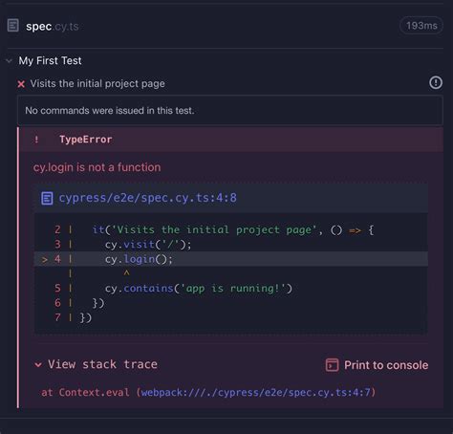Viewport: 453px width, 434px height.
Task: Click the cy.contains('app is running!') line
Action: pos(199,289)
